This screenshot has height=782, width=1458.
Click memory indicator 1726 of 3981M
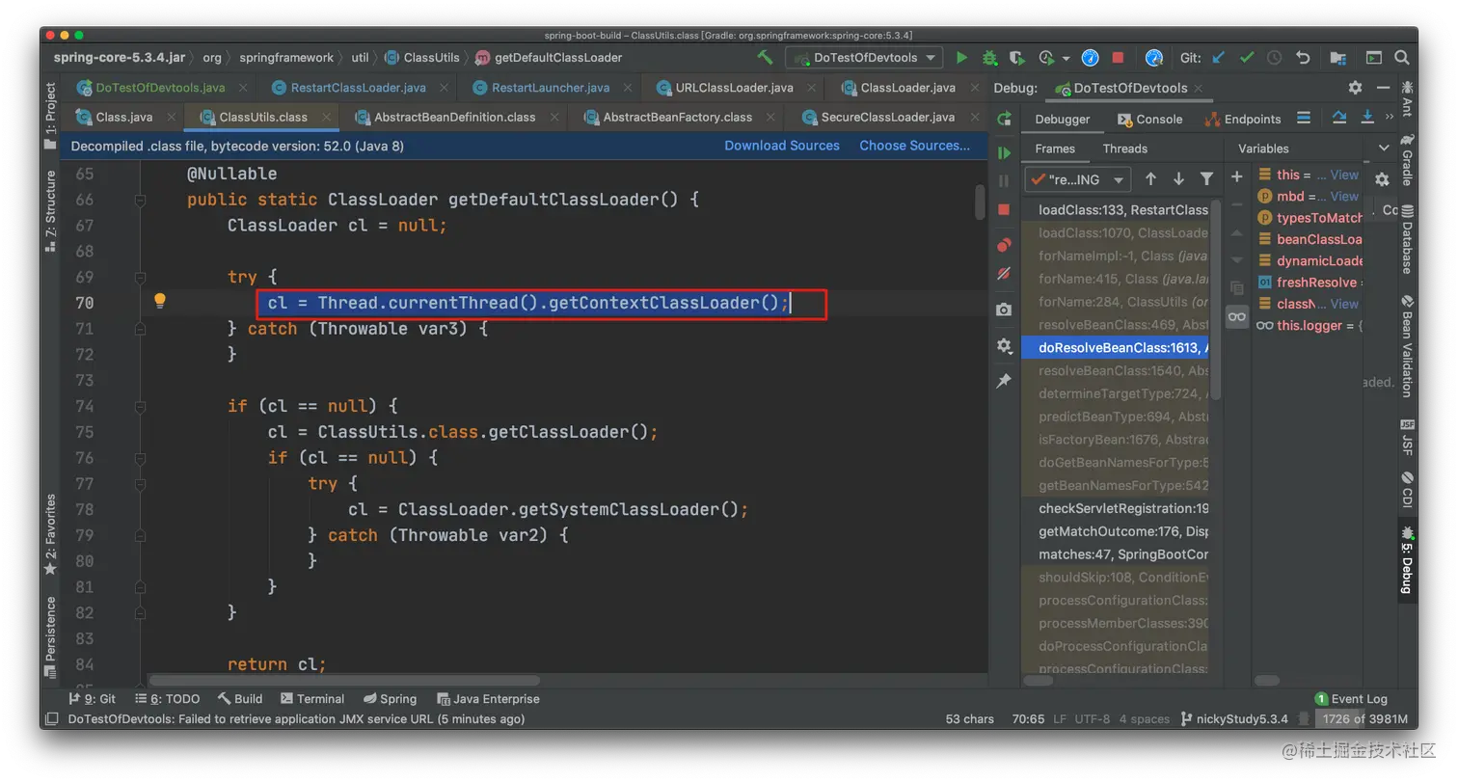point(1363,718)
